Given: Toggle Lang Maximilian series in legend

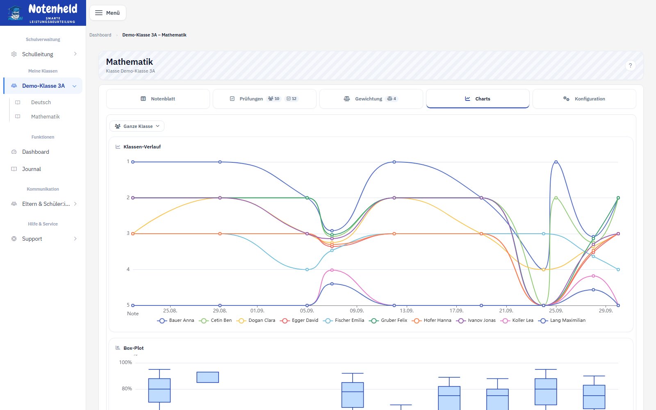Looking at the screenshot, I should [562, 321].
